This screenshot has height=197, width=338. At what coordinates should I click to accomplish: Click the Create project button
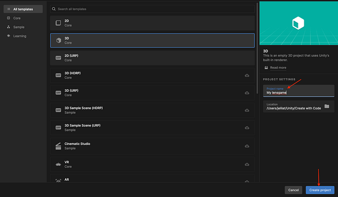tap(320, 190)
